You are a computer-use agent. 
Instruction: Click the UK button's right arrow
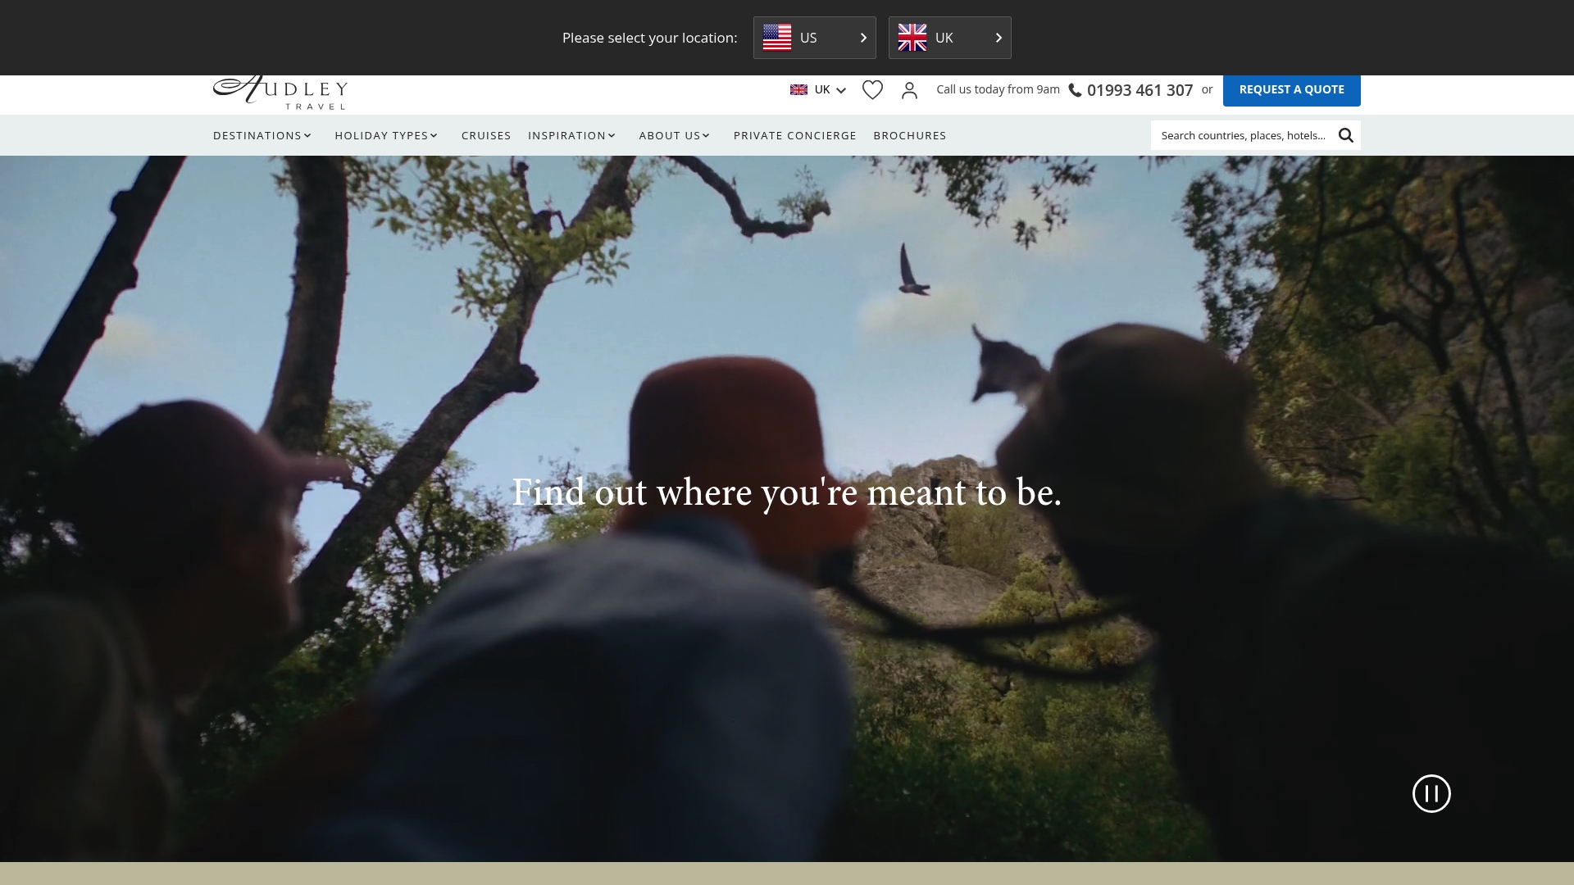(999, 38)
